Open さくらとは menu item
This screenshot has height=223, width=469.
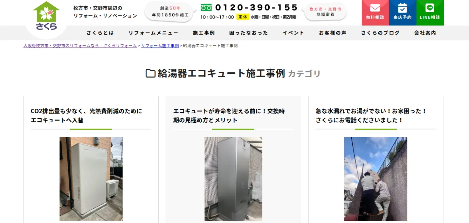(100, 33)
